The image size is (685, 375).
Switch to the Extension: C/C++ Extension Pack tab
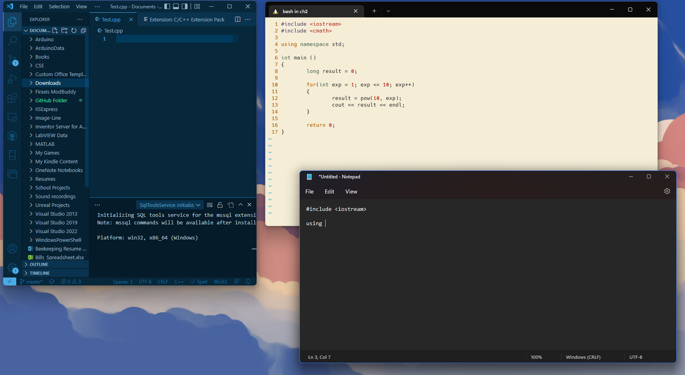[184, 19]
